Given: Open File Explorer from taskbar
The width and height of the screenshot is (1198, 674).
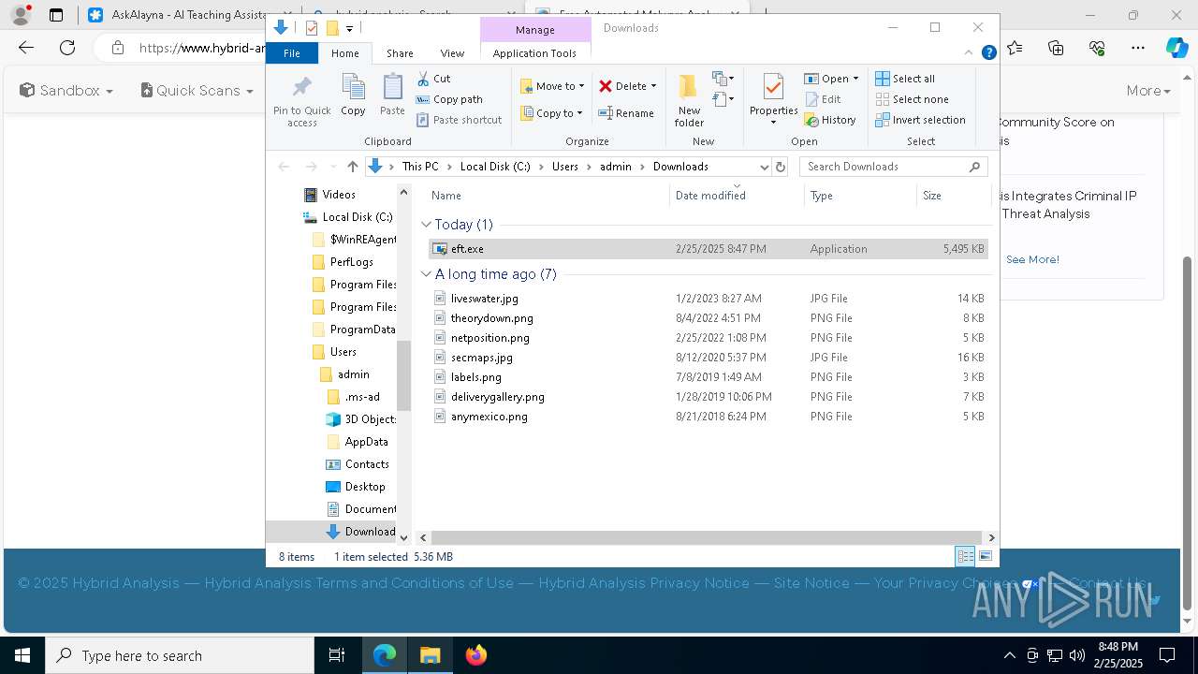Looking at the screenshot, I should click(430, 655).
